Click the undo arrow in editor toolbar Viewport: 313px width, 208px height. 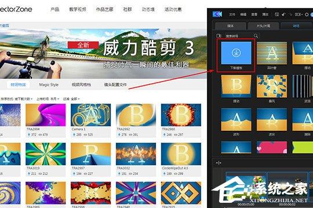pyautogui.click(x=283, y=14)
